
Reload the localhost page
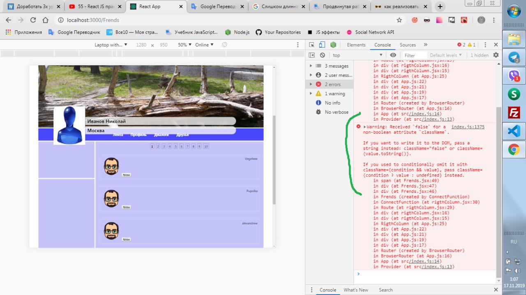(x=33, y=20)
